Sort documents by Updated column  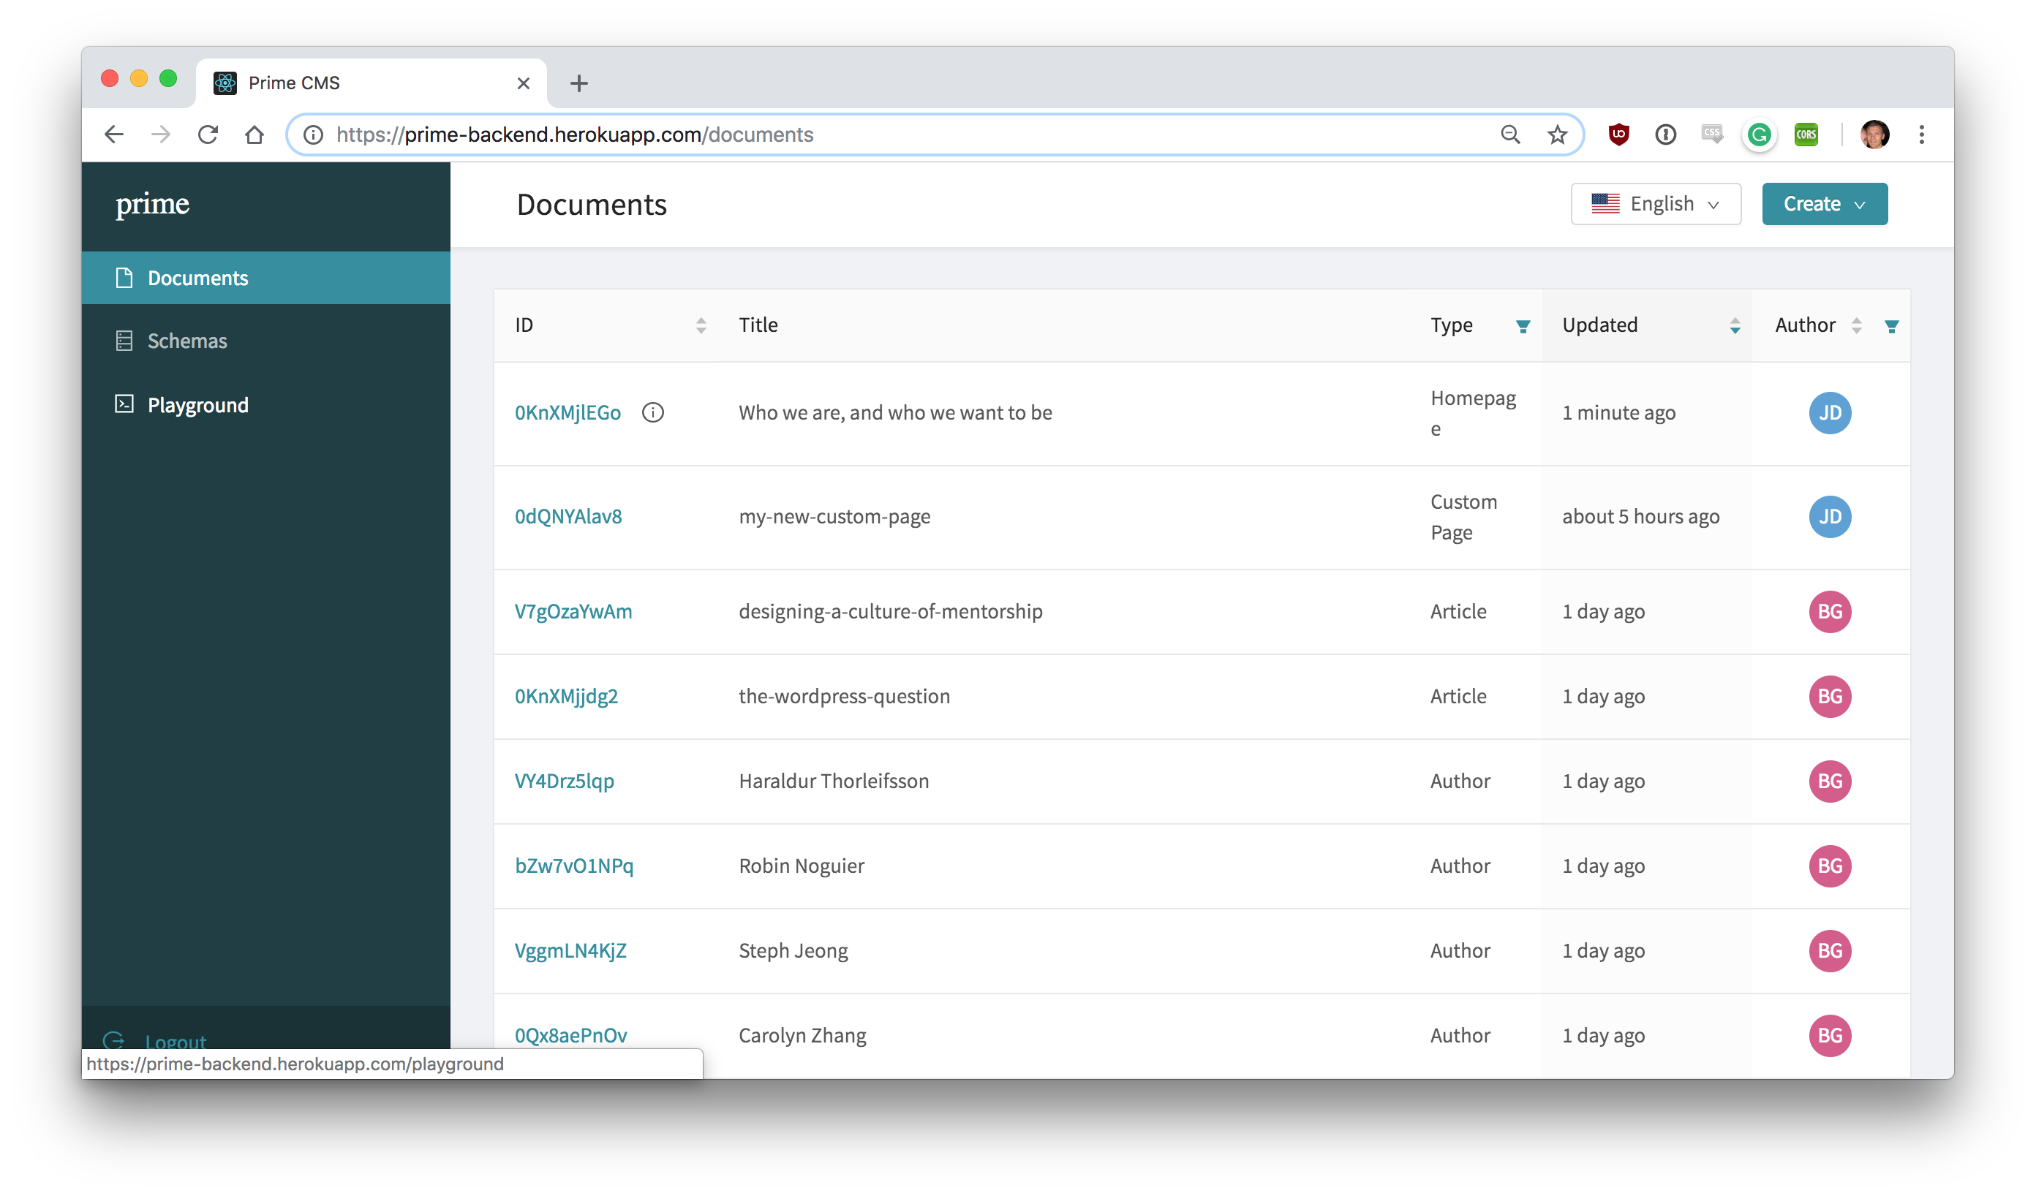[1735, 325]
